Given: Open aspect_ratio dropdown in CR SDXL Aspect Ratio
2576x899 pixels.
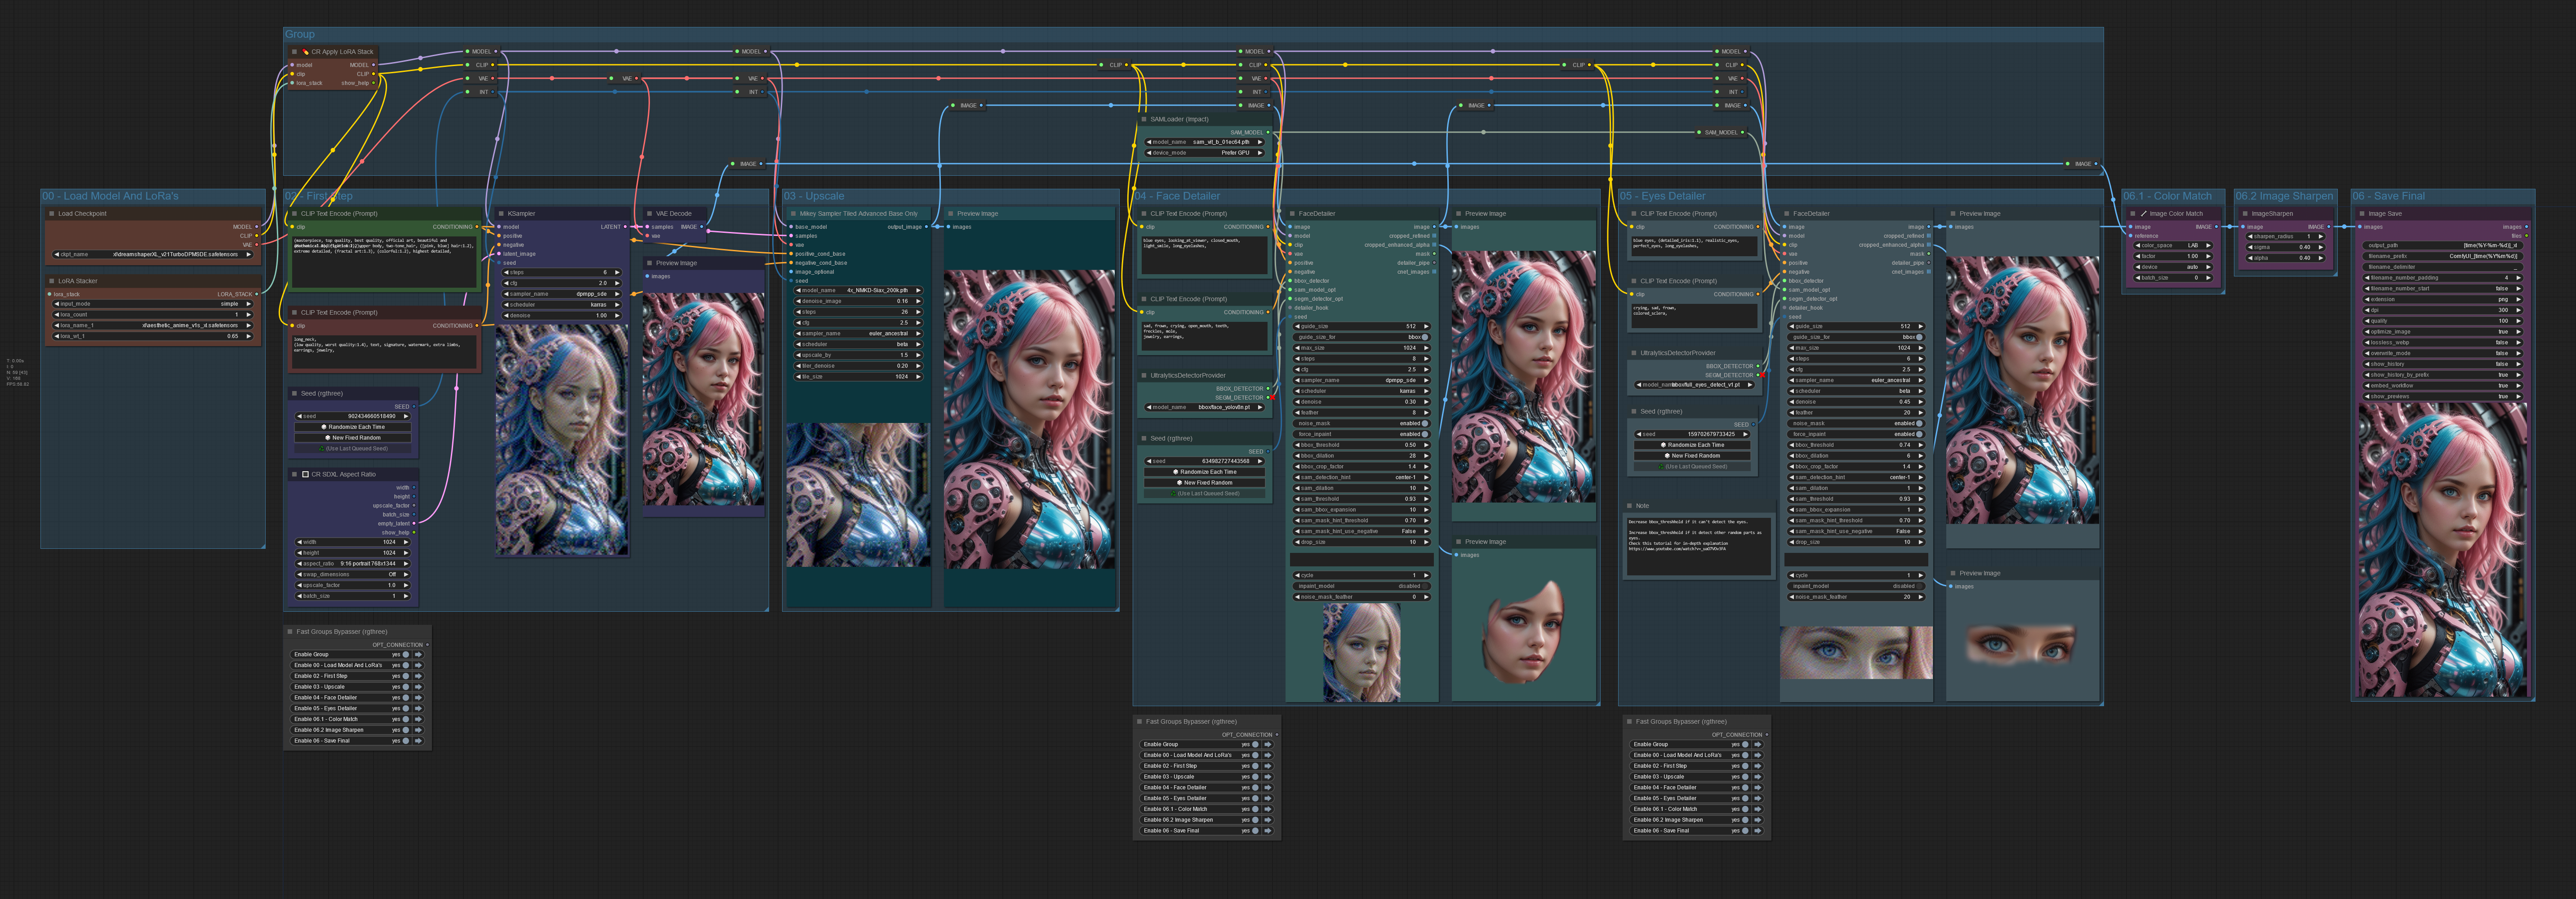Looking at the screenshot, I should point(352,564).
